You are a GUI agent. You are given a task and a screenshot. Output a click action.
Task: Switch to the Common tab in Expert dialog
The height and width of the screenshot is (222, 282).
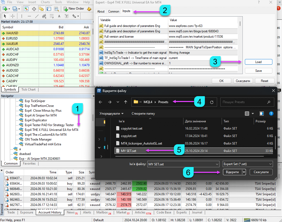pos(114,11)
